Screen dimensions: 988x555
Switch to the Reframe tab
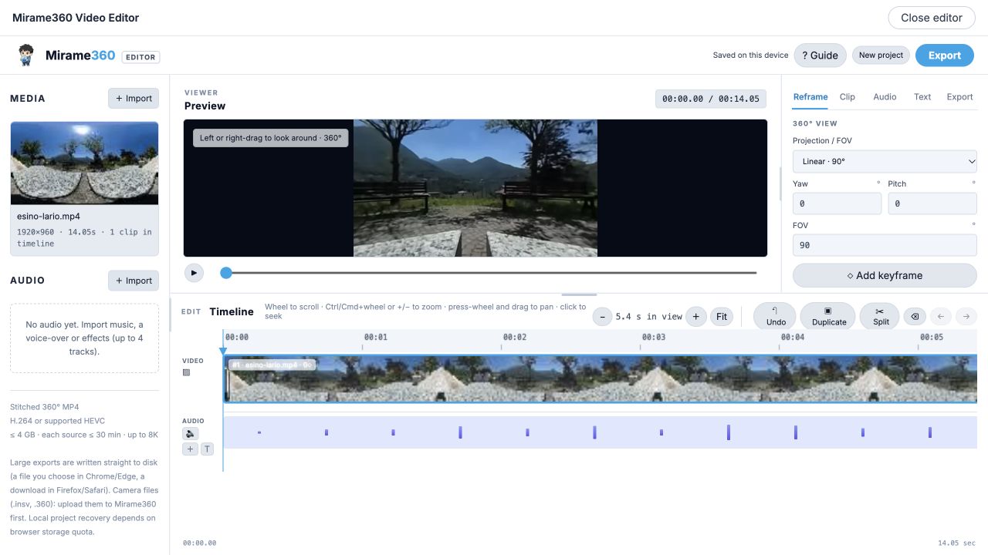(810, 97)
